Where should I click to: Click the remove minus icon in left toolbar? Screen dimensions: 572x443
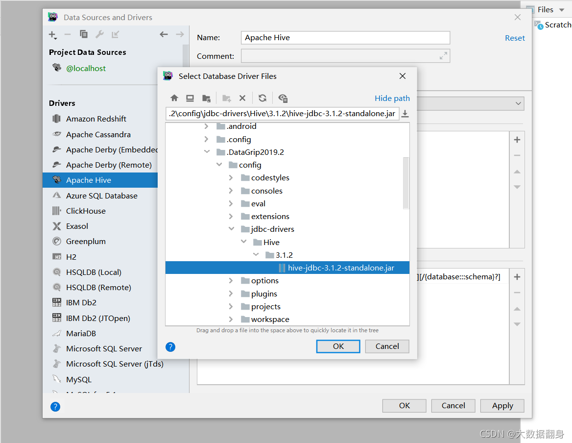[68, 34]
